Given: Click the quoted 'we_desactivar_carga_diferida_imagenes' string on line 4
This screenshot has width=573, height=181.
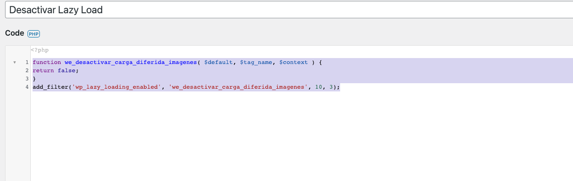Looking at the screenshot, I should [238, 87].
